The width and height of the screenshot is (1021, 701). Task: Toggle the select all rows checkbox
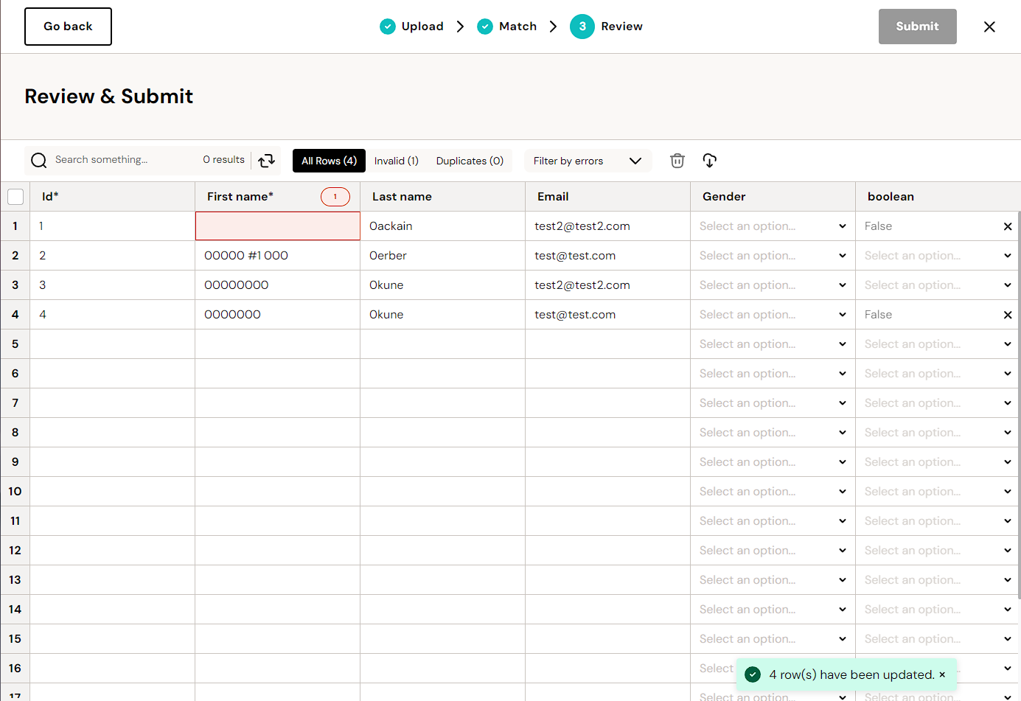[x=15, y=197]
